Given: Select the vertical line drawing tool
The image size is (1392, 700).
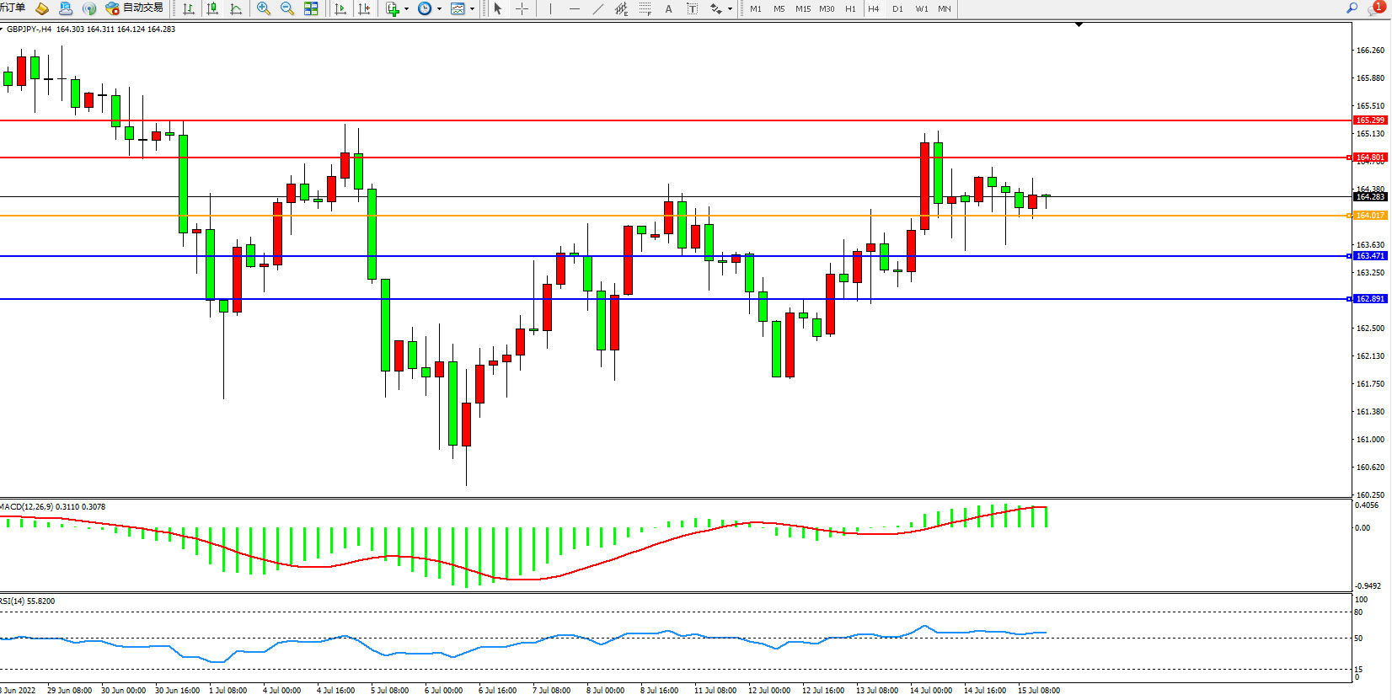Looking at the screenshot, I should click(550, 8).
